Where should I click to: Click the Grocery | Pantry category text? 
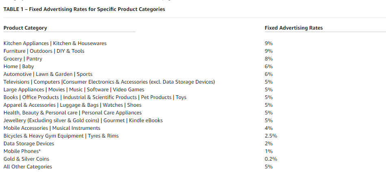[x=23, y=59]
